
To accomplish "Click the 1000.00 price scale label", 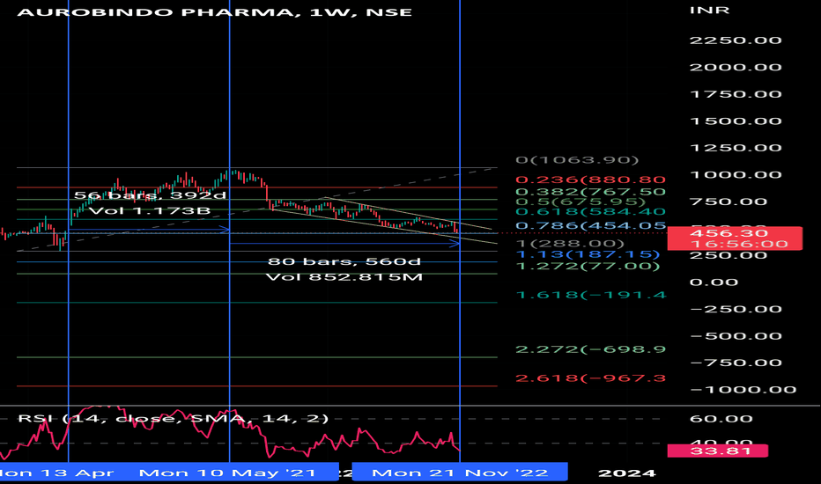I will click(x=736, y=175).
